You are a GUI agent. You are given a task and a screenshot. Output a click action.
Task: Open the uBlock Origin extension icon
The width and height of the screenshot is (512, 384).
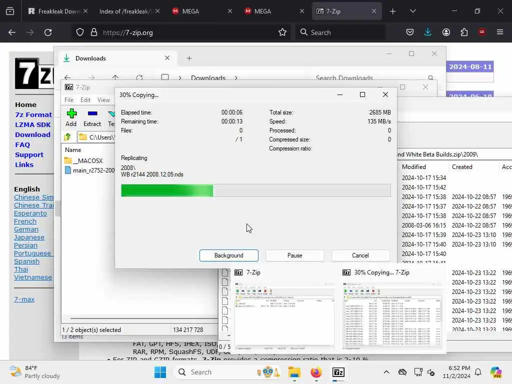pyautogui.click(x=482, y=32)
